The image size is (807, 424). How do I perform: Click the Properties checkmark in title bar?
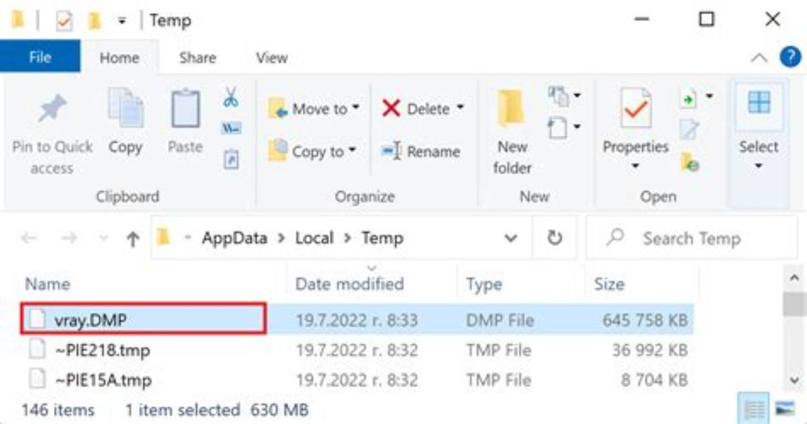coord(64,21)
